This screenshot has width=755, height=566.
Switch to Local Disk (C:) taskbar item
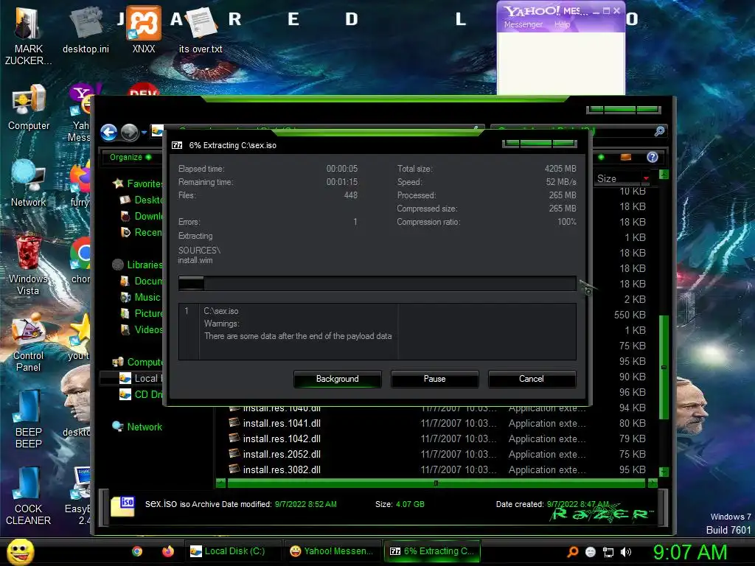coord(233,551)
